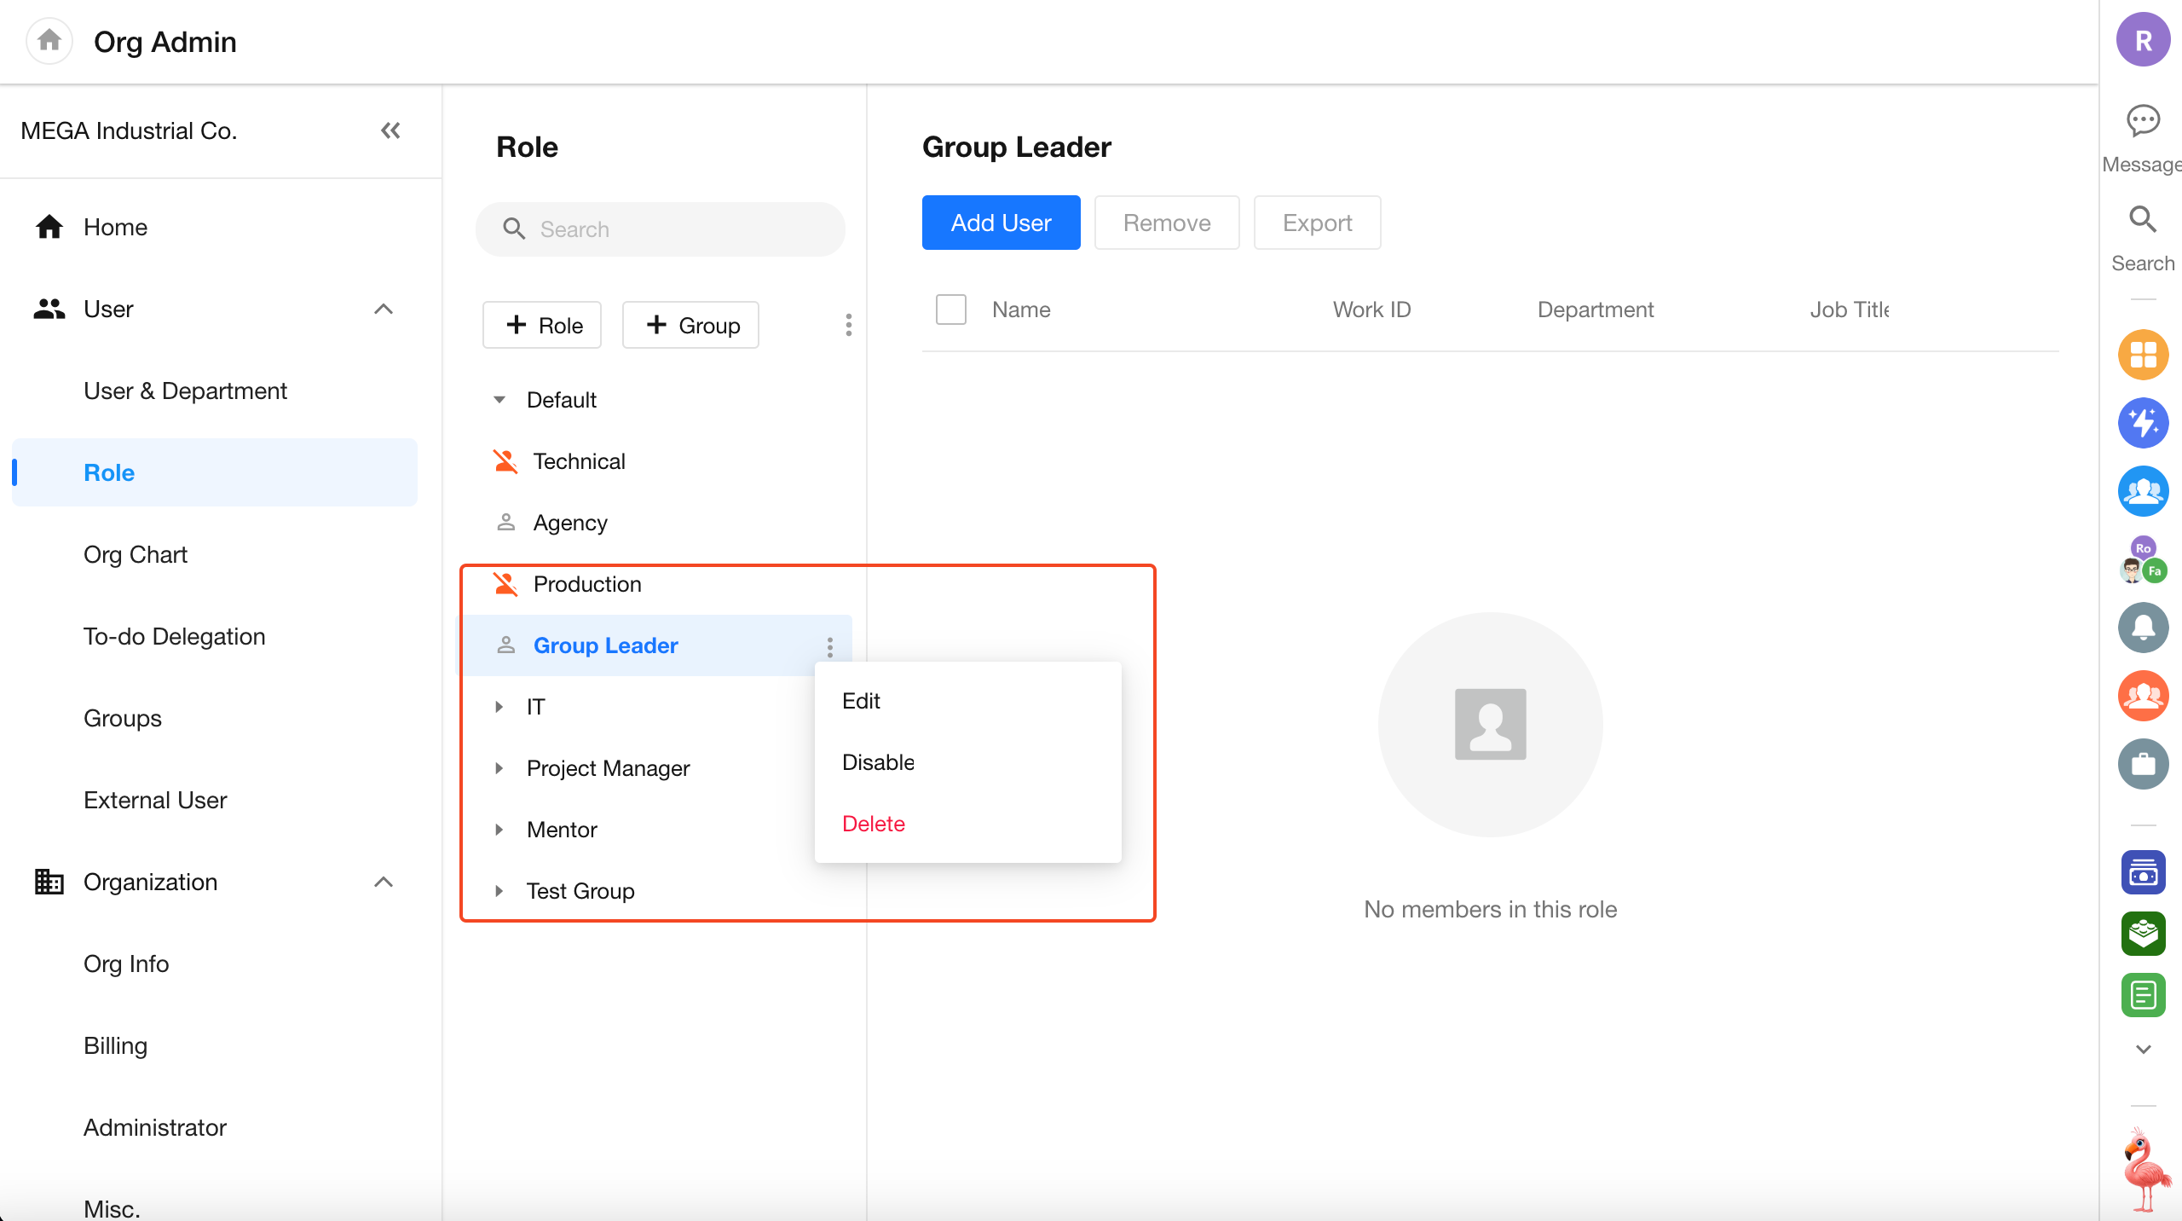
Task: Open the blue lightning bolt app icon
Action: pos(2143,423)
